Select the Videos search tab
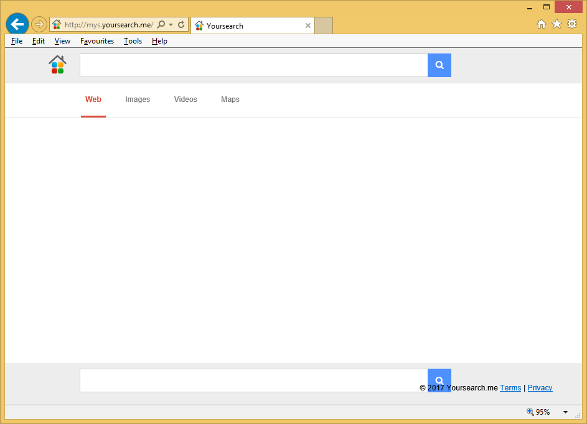 tap(185, 99)
